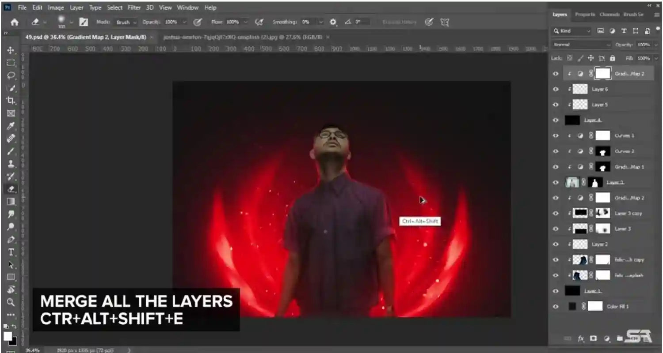Viewport: 663px width, 353px height.
Task: Select the Path Selection tool
Action: (x=11, y=265)
